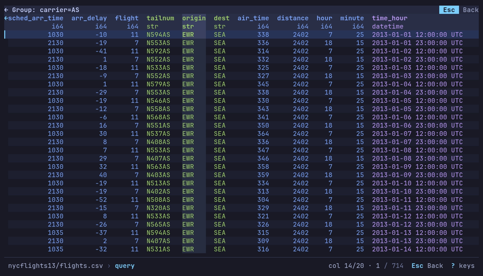This screenshot has height=276, width=483.
Task: Select the tailnum column header
Action: [160, 18]
